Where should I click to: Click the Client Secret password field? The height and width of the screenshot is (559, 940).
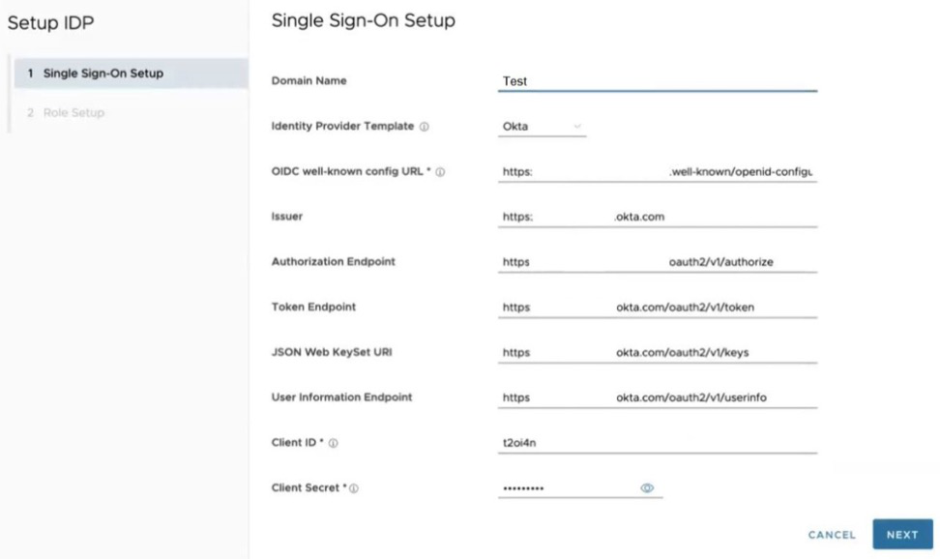(x=566, y=488)
